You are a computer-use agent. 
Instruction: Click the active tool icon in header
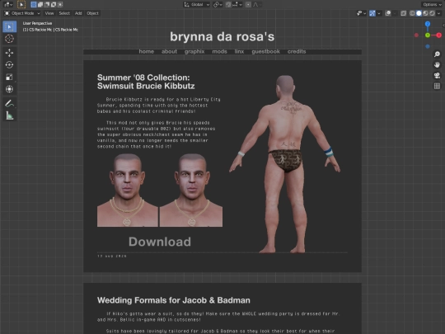point(21,5)
